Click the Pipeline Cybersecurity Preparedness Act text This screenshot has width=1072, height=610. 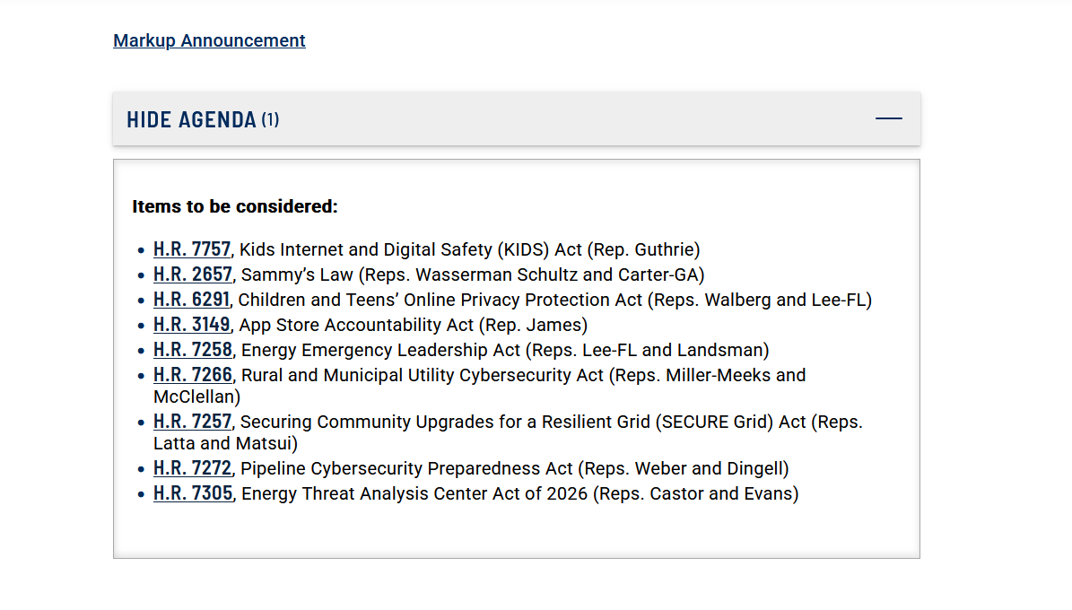406,468
